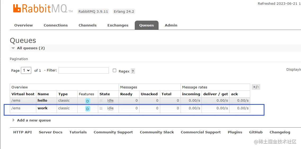Click the Features column header
Screen dimensions: 301x149
click(x=86, y=94)
